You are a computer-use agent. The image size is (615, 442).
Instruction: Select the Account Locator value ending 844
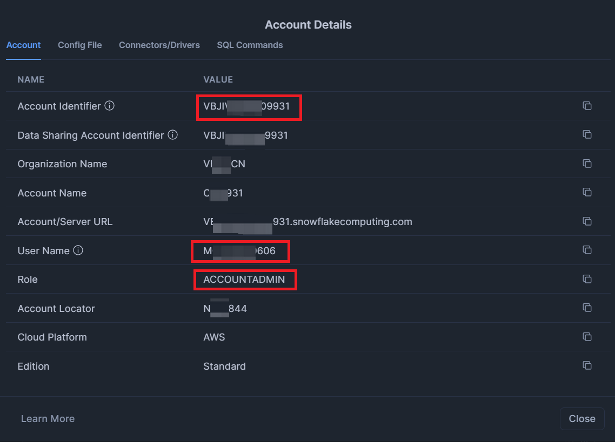point(225,308)
